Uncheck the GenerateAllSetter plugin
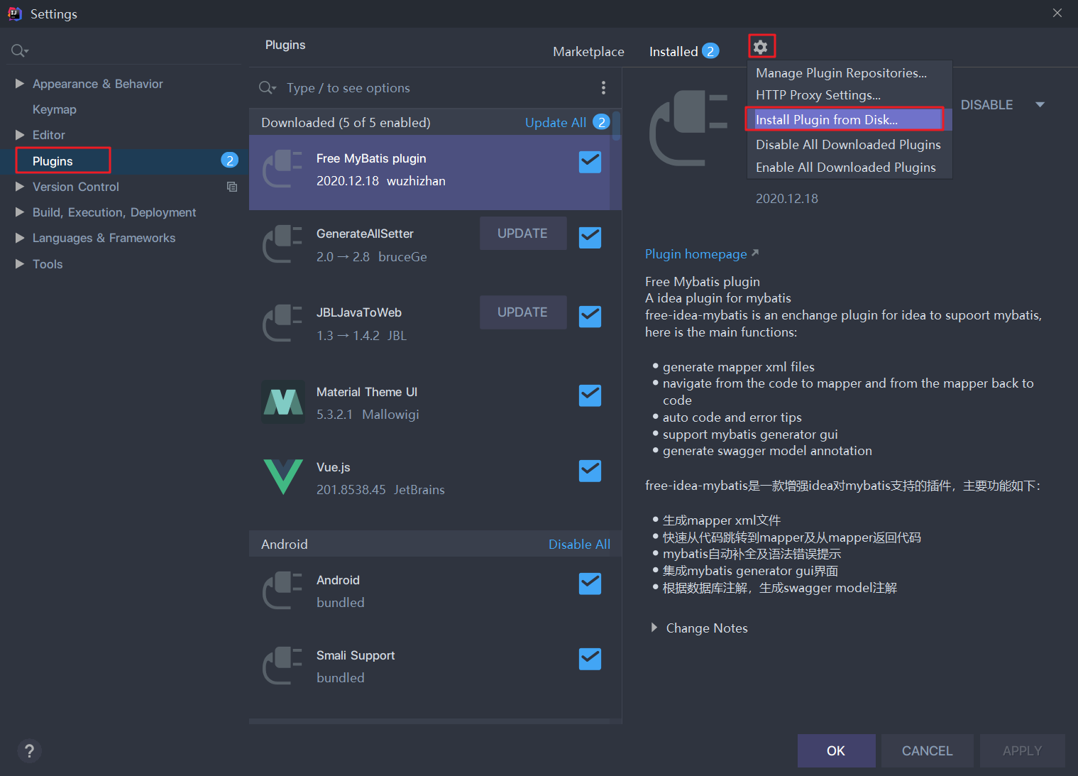 pyautogui.click(x=590, y=238)
